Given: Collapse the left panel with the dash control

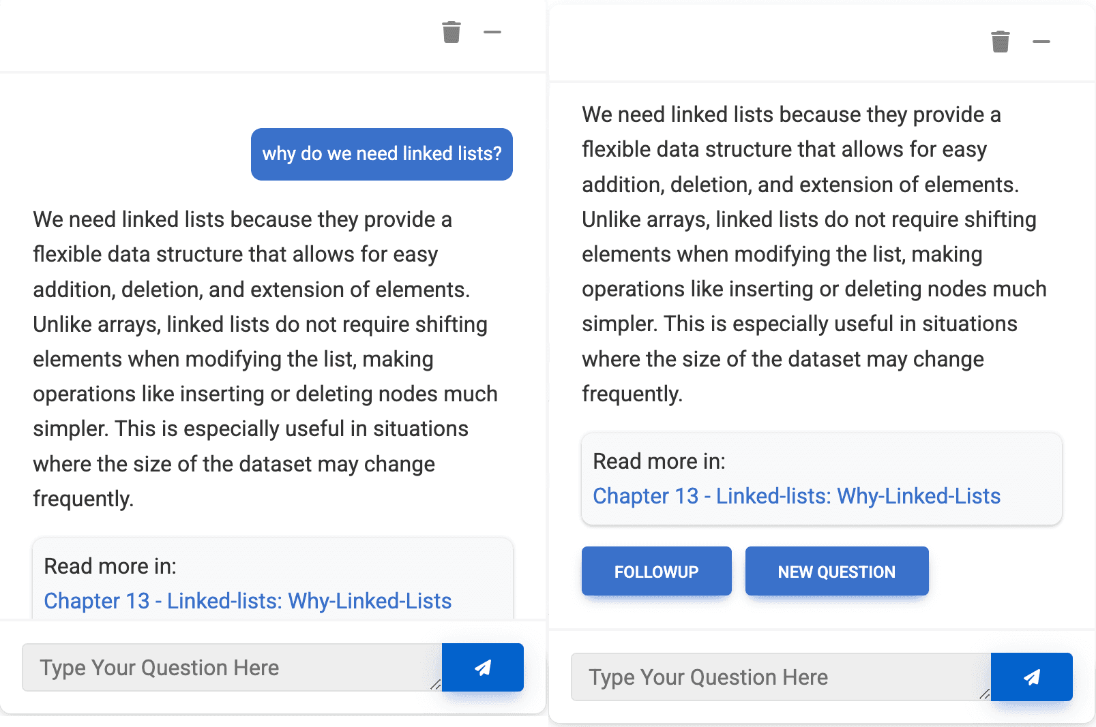Looking at the screenshot, I should pyautogui.click(x=492, y=32).
